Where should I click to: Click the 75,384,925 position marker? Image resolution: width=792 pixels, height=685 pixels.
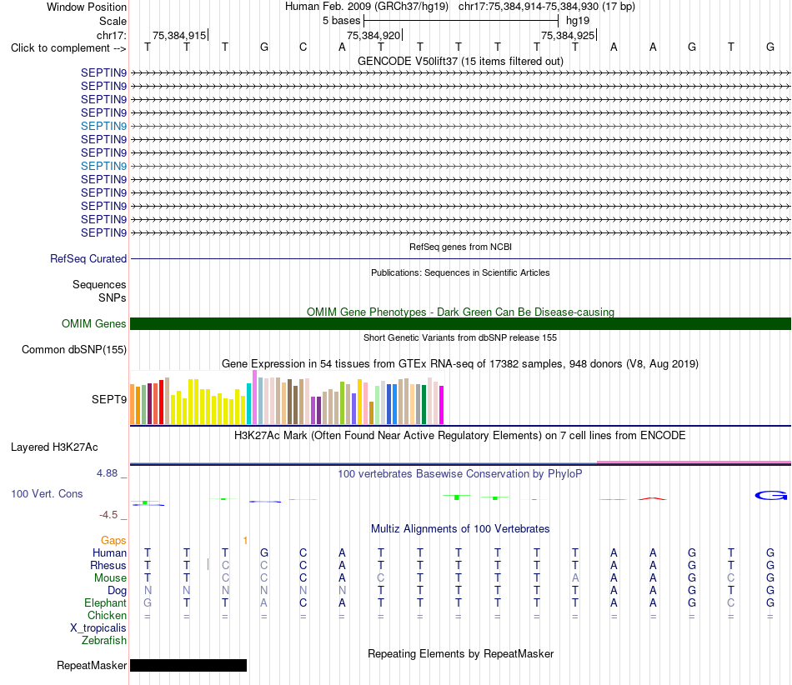(x=569, y=35)
